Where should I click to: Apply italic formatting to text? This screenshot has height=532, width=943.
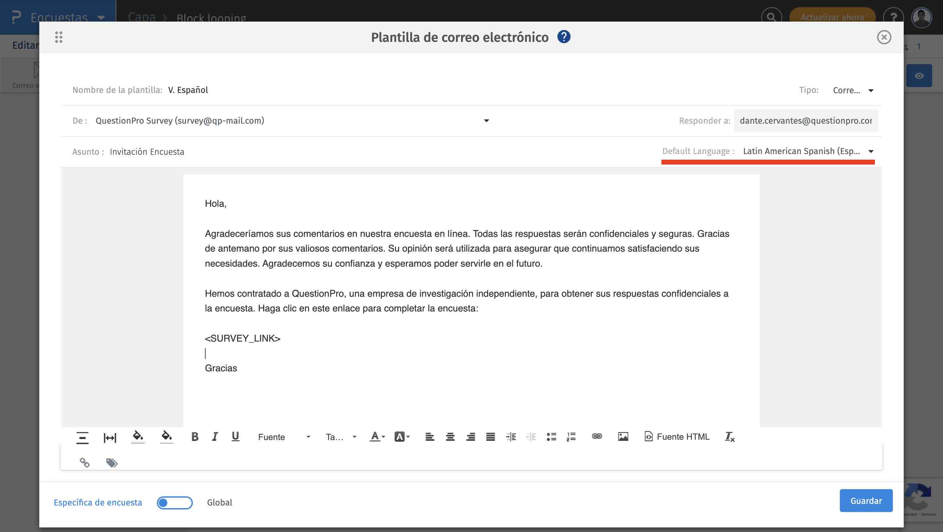coord(214,436)
